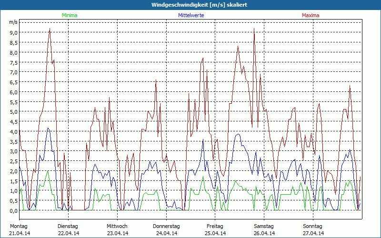
Task: Click the Donnerstag day label
Action: tap(166, 227)
